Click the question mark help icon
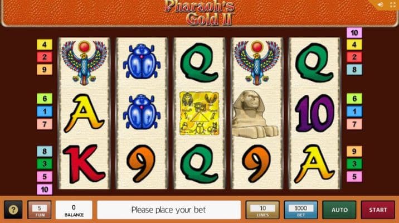Screen dimensions: 399x223 click(x=13, y=210)
